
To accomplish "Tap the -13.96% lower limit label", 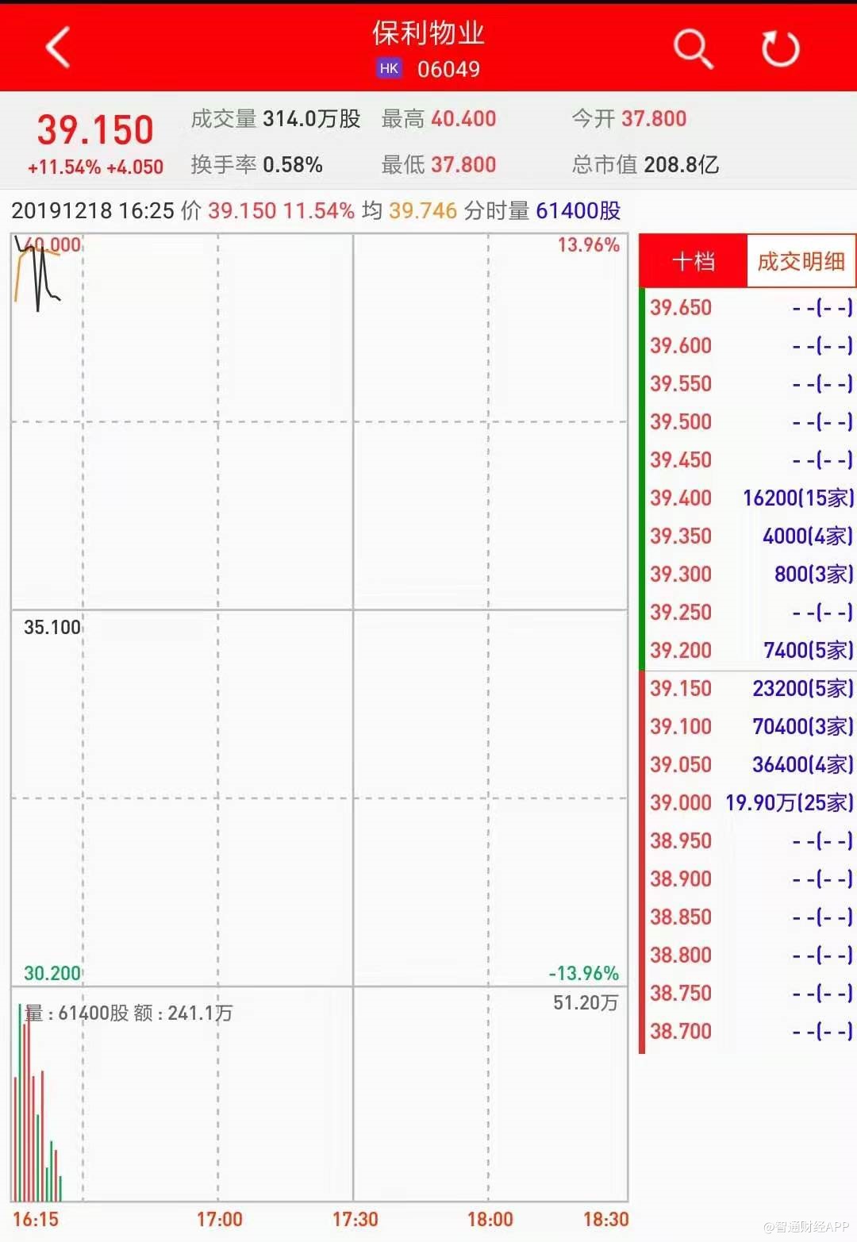I will click(584, 973).
